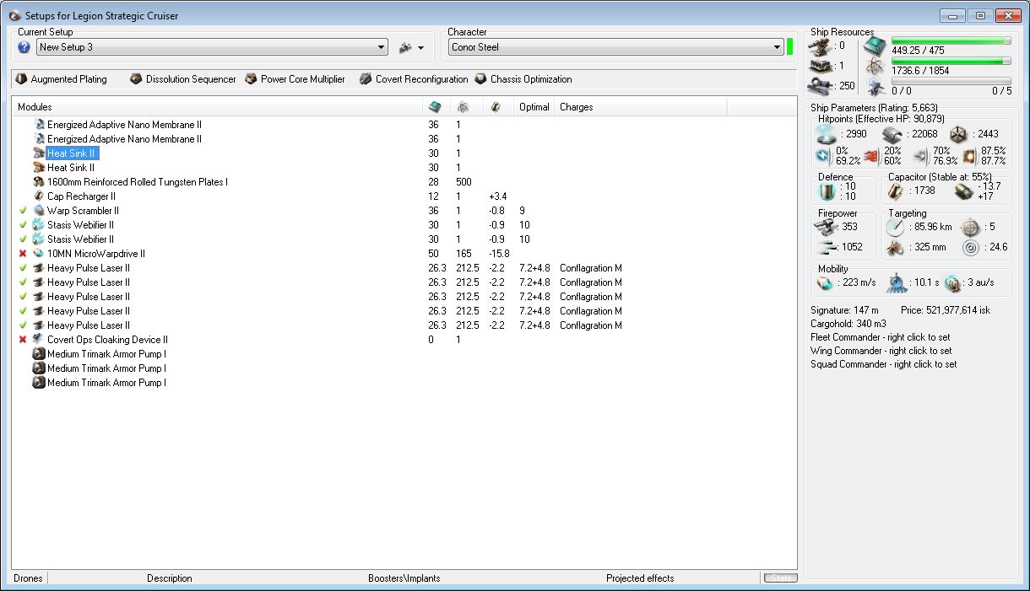
Task: Click the CPU chip icon in Ship Resources
Action: (x=875, y=46)
